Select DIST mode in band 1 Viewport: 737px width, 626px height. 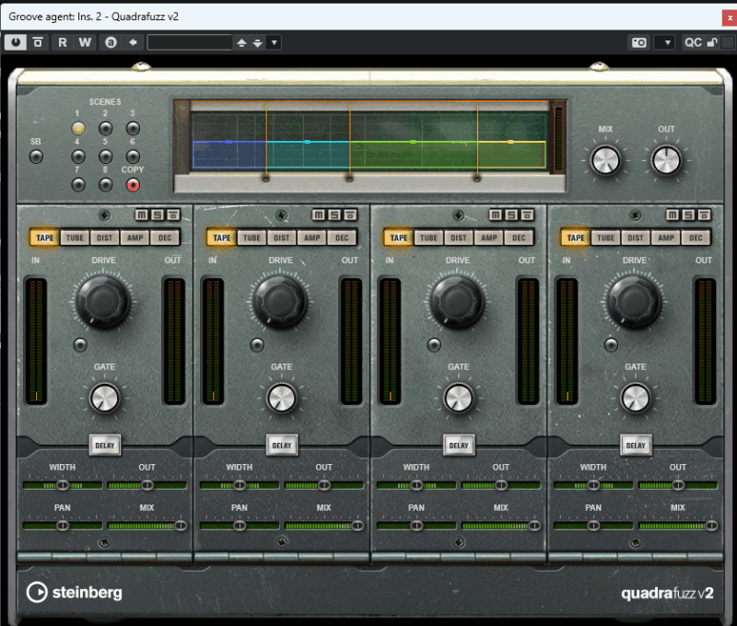click(x=105, y=238)
